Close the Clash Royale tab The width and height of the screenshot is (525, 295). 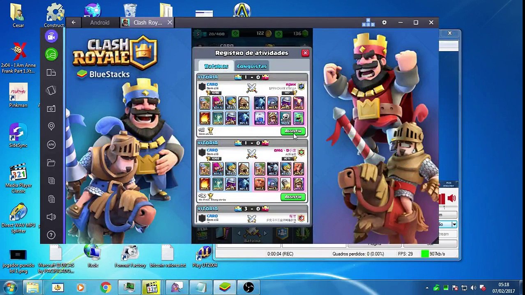coord(170,23)
